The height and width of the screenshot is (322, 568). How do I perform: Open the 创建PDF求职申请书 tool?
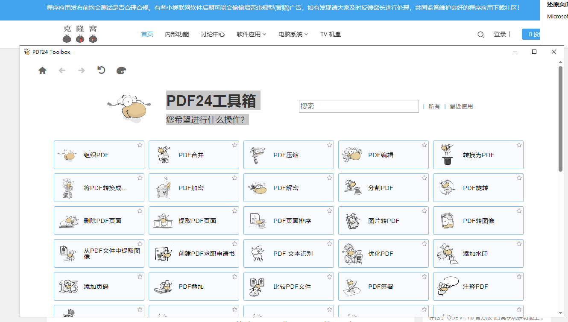point(194,254)
